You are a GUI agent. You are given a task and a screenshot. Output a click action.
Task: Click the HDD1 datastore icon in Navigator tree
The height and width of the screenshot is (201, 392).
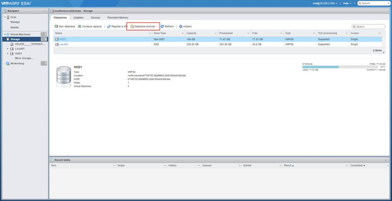(12, 54)
